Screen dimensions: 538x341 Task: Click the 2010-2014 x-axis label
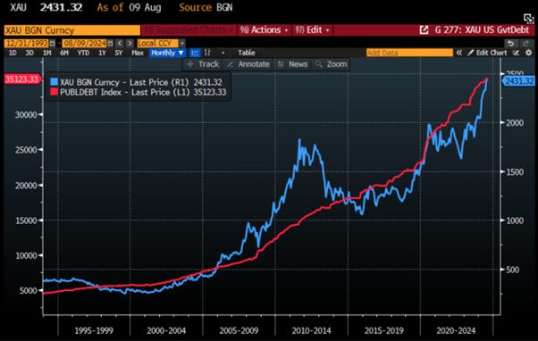[x=311, y=330]
